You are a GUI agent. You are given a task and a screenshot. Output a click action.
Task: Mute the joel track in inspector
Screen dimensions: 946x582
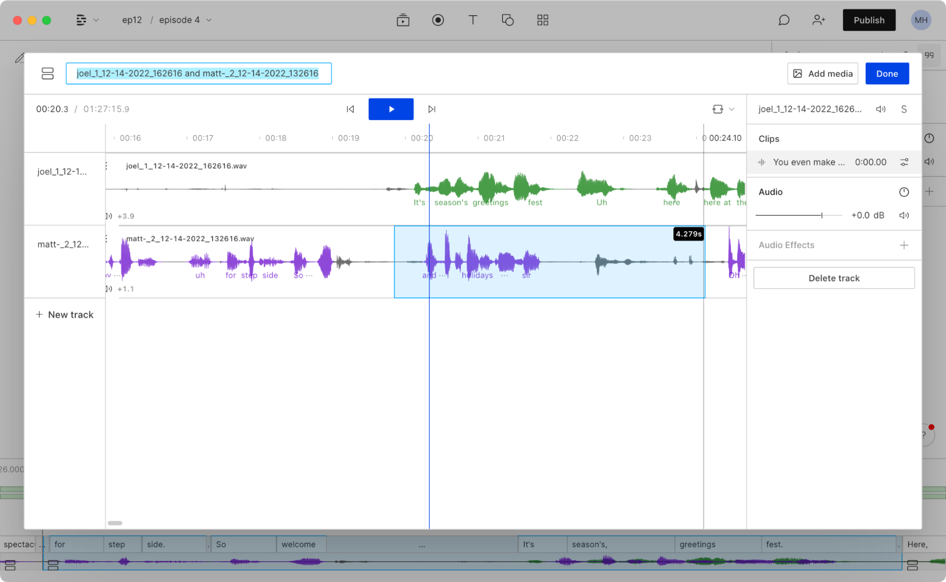tap(880, 109)
